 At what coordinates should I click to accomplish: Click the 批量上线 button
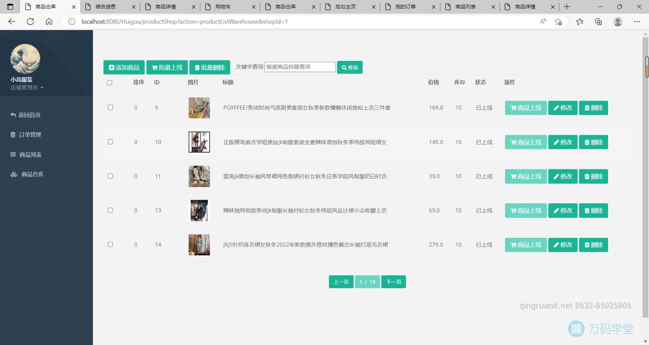click(167, 67)
